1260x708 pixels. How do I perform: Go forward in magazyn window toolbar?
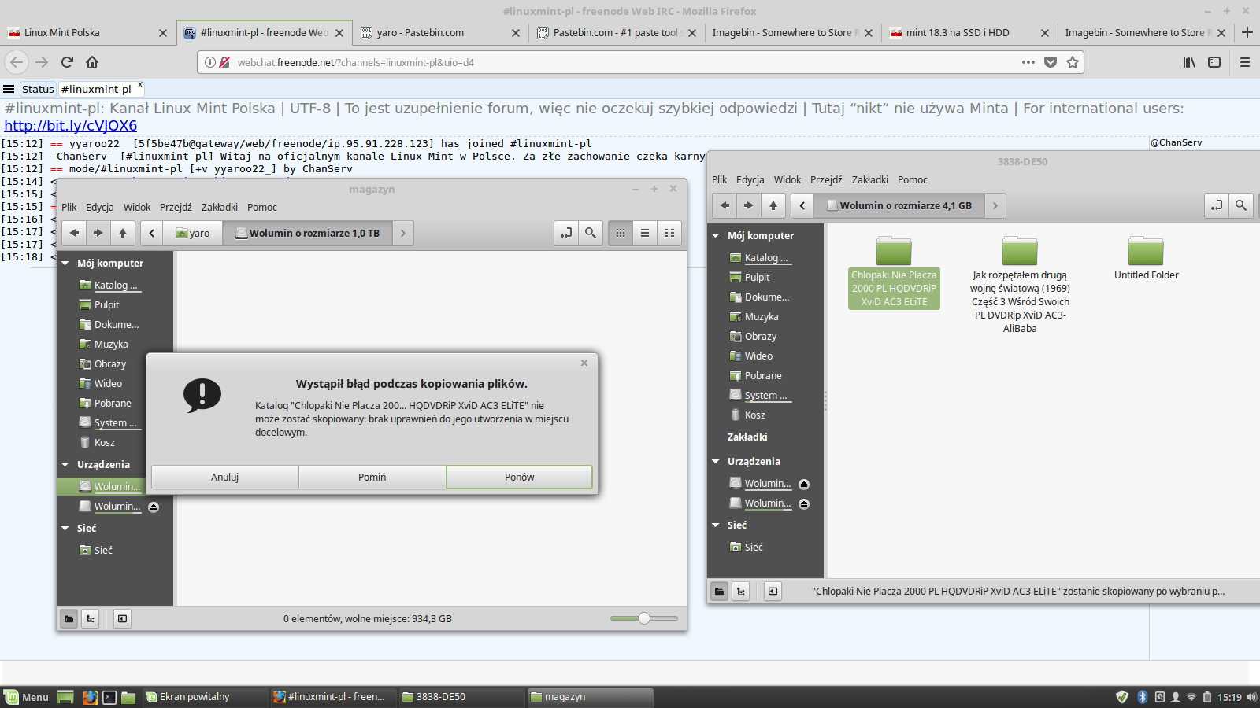(98, 233)
